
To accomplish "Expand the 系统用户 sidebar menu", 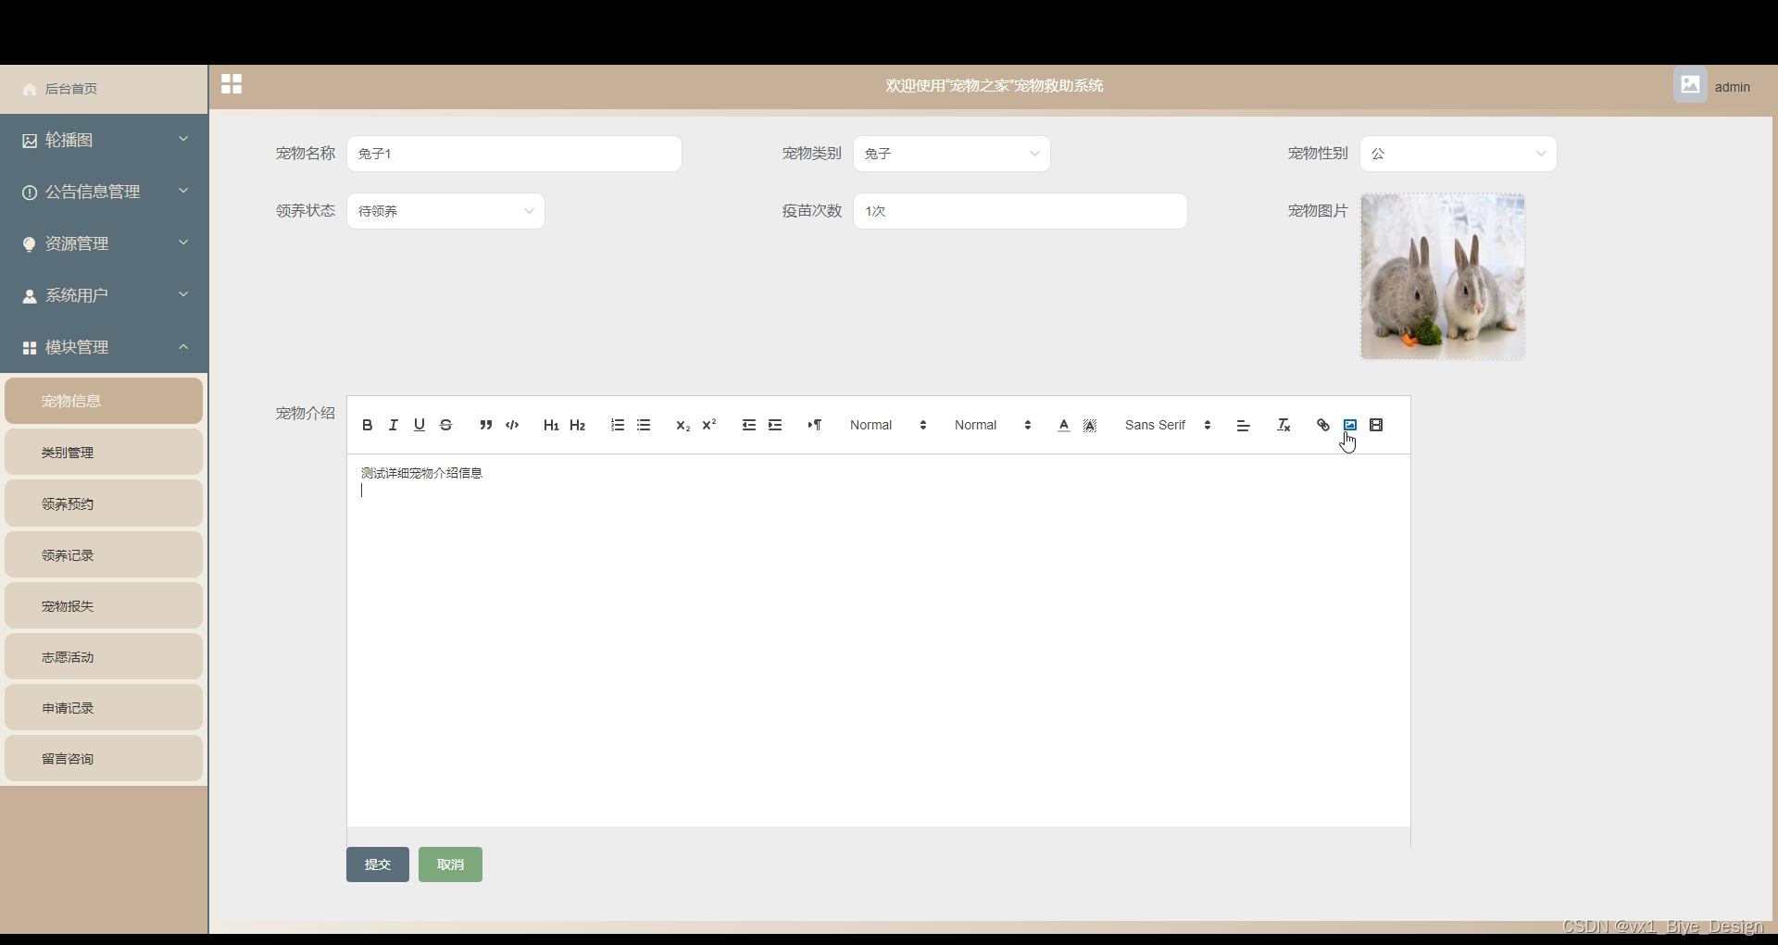I will [x=104, y=295].
